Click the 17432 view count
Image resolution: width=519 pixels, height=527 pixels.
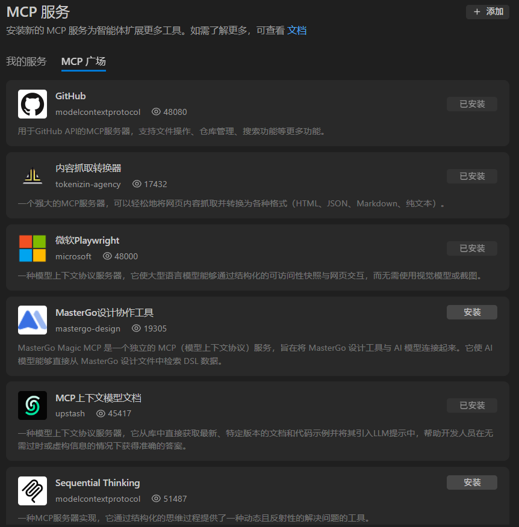coord(155,184)
